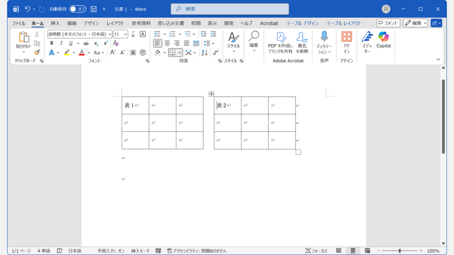Viewport: 454px width, 255px height.
Task: Apply strikethrough formatting
Action: [86, 43]
